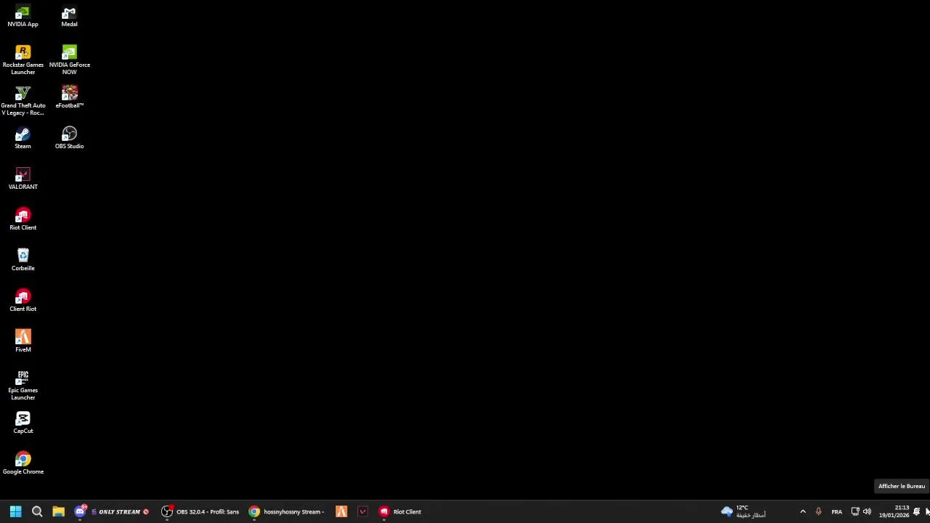This screenshot has width=930, height=523.
Task: Open taskbar search magnifier
Action: pyautogui.click(x=37, y=511)
